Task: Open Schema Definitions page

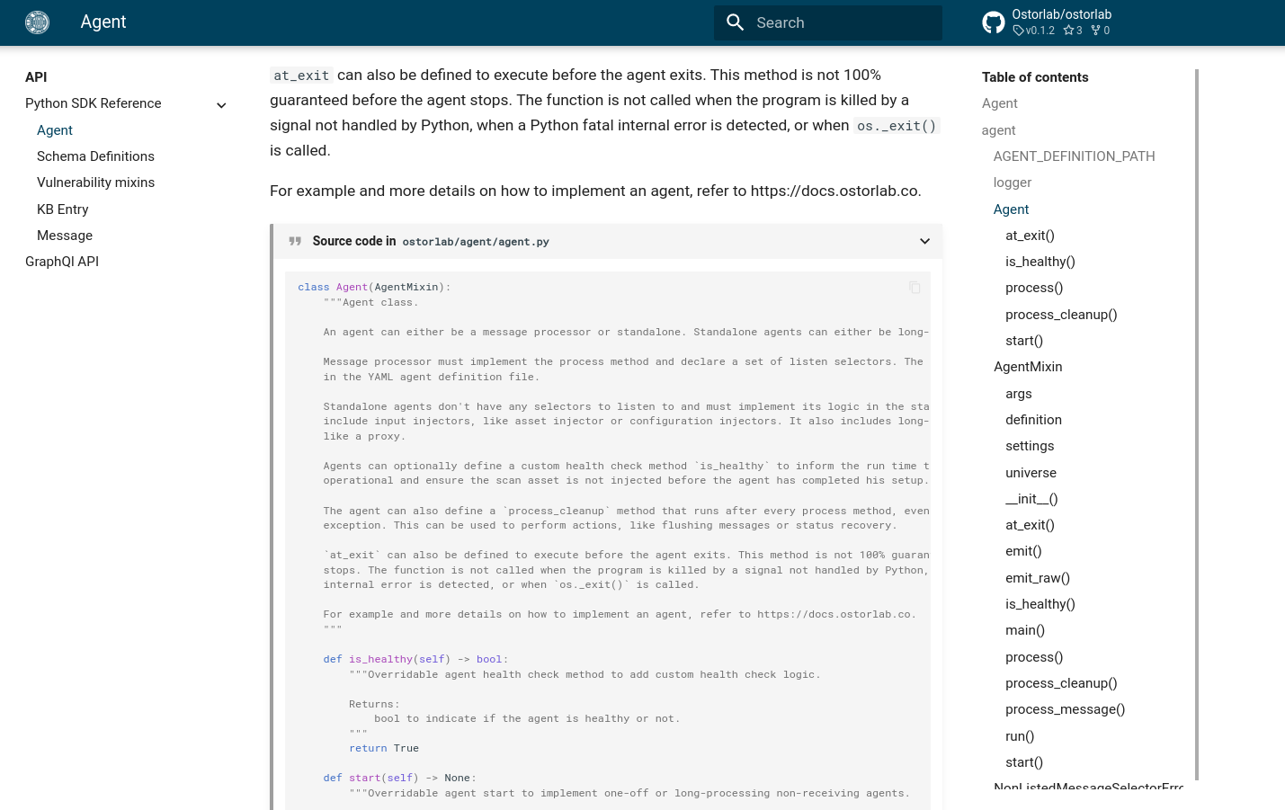Action: point(95,156)
